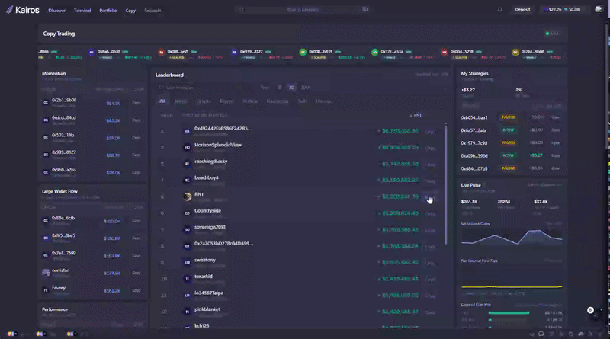Click the round floating help icon

coord(590,310)
